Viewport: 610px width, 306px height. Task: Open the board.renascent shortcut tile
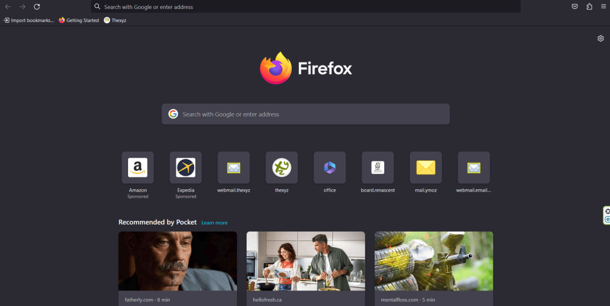tap(378, 167)
